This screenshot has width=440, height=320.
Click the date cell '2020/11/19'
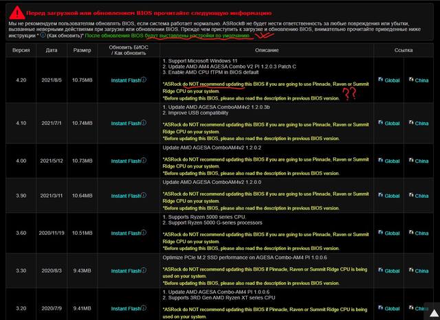(52, 233)
